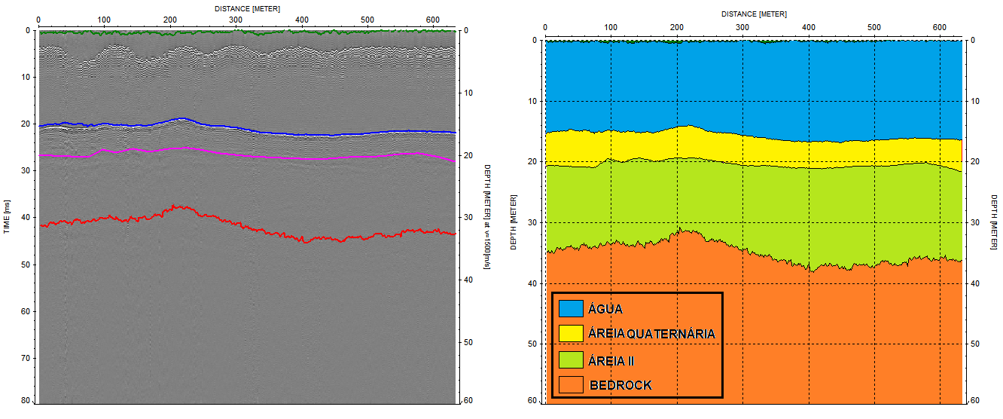The height and width of the screenshot is (419, 1003).
Task: Click the green ÁREIA II legend swatch
Action: click(572, 359)
